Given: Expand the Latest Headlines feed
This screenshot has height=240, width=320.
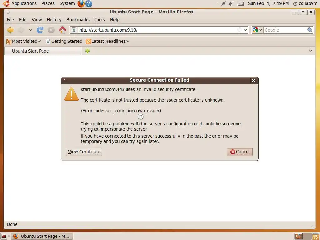Looking at the screenshot, I should tap(108, 41).
